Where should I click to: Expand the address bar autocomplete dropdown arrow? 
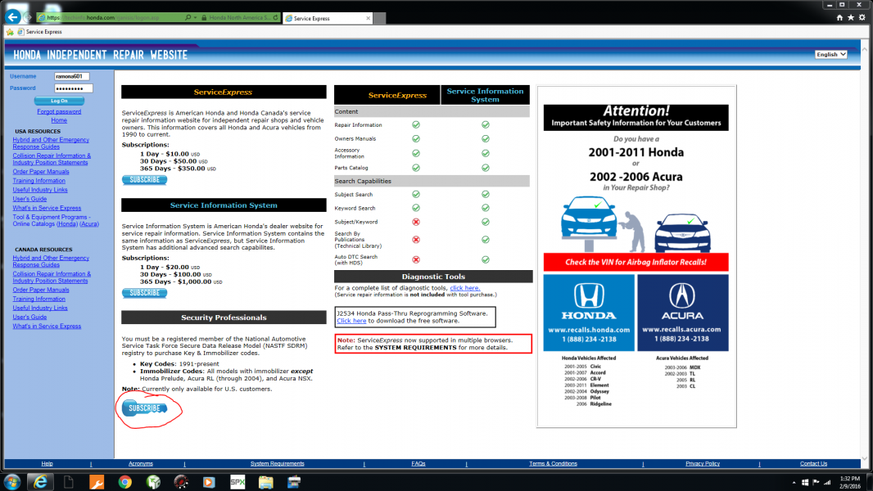tap(196, 18)
